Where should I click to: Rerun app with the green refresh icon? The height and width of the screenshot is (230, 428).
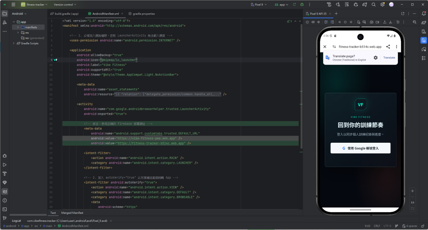click(x=294, y=5)
